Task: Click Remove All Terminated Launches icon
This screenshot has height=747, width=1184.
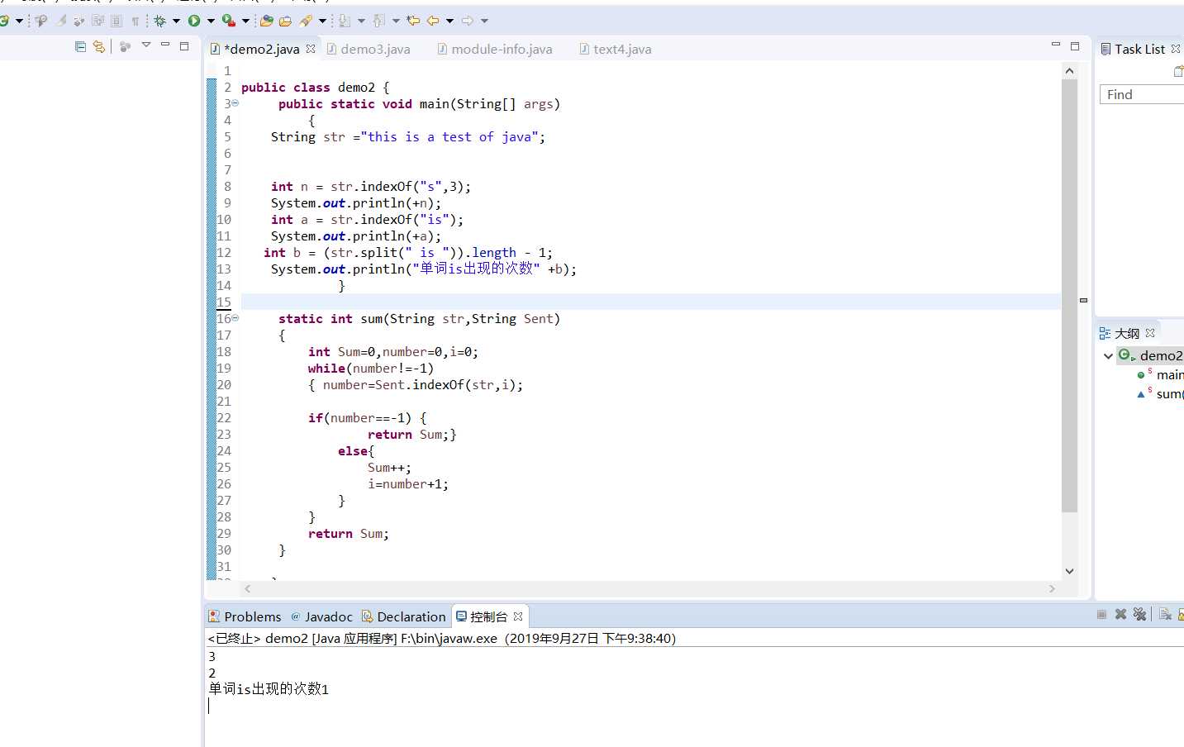Action: 1140,614
